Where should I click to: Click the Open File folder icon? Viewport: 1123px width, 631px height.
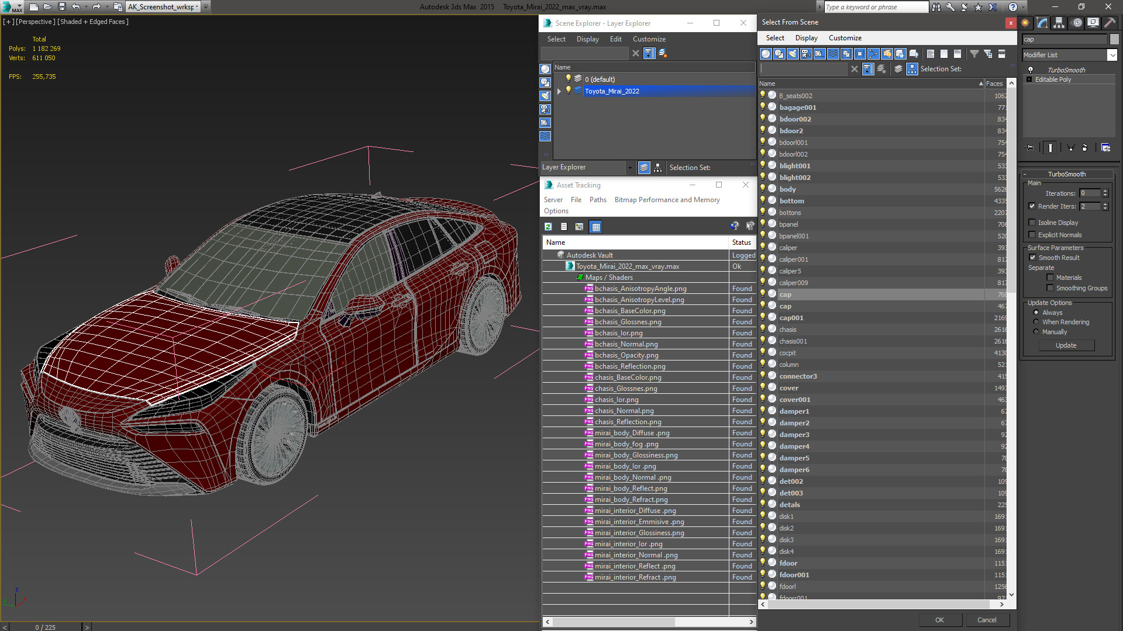coord(47,7)
